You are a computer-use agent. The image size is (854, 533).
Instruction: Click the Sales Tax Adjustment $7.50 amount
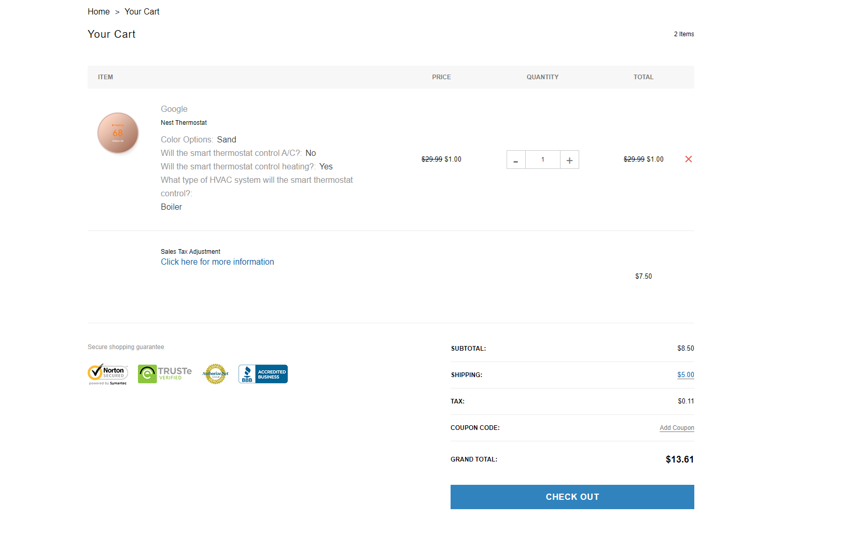(643, 277)
